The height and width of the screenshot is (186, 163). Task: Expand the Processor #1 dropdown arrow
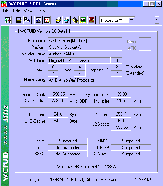click(131, 20)
